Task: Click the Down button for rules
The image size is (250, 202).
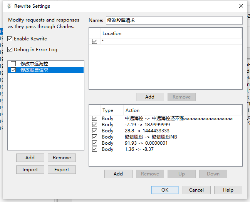Action: point(213,174)
